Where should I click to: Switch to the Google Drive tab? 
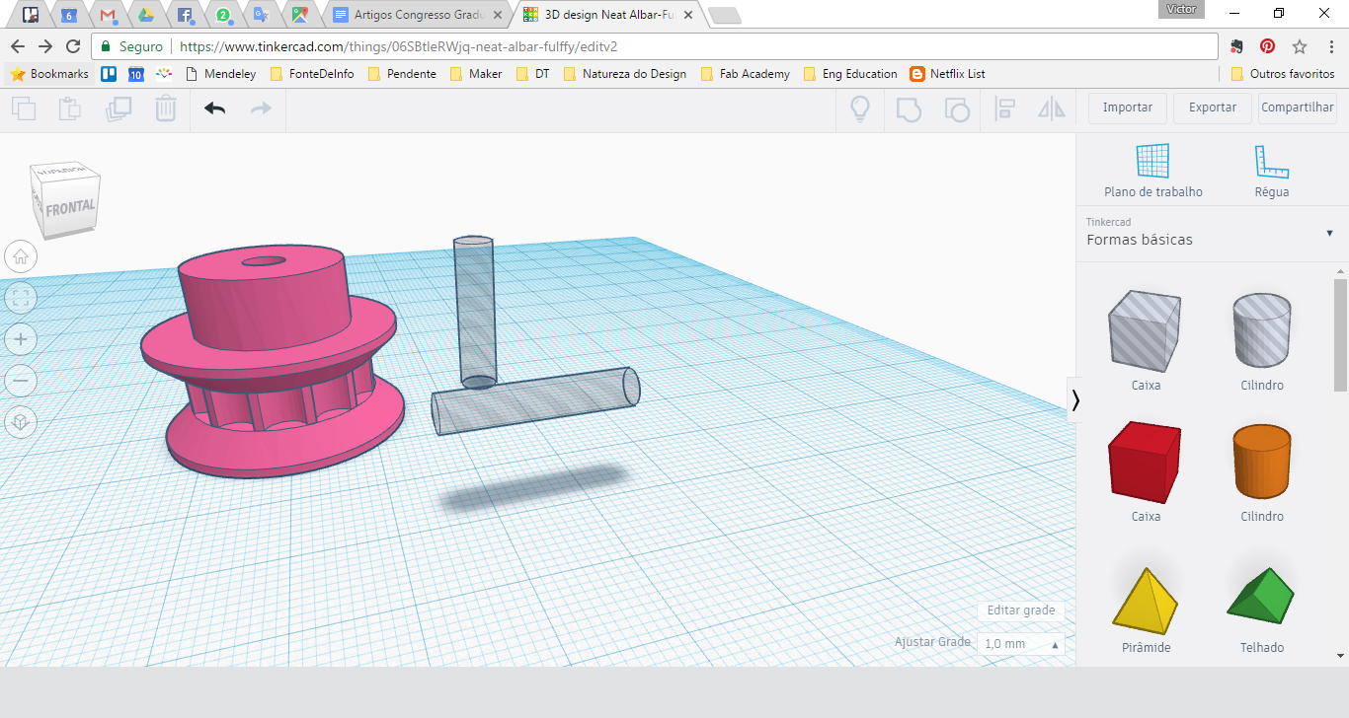click(x=145, y=15)
